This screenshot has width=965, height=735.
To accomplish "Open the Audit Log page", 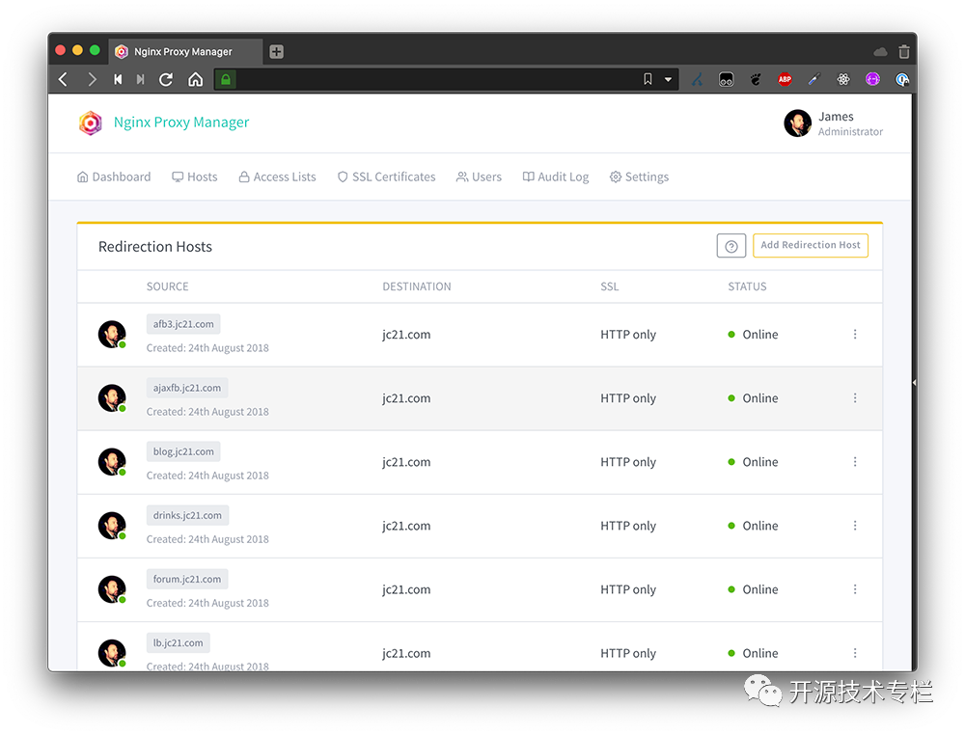I will 556,177.
